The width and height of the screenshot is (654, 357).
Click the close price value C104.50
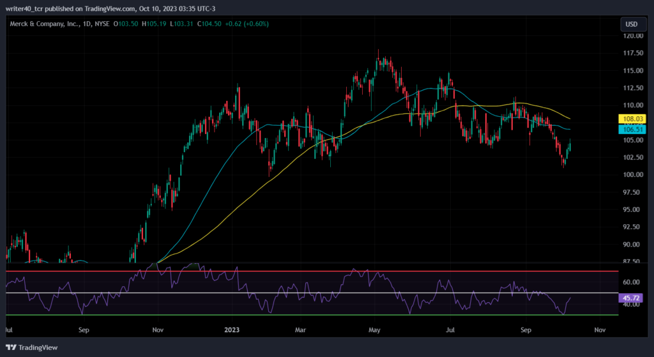pos(209,24)
